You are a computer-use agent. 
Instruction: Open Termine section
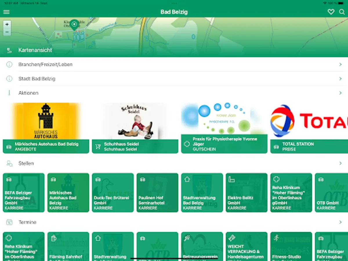click(174, 222)
